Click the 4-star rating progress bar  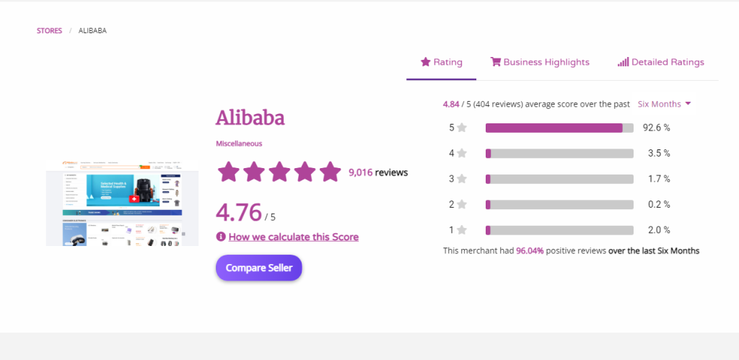click(559, 154)
